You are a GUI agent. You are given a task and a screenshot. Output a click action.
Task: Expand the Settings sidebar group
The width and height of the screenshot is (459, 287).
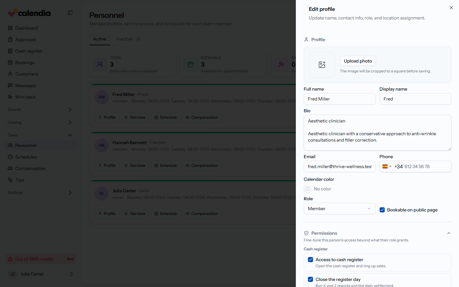tap(41, 193)
